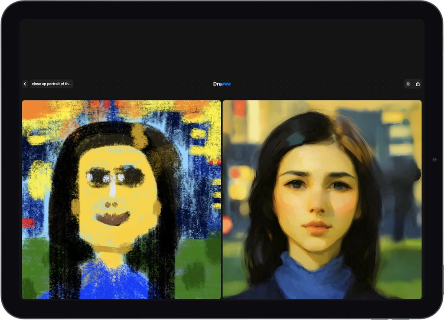
Task: Go back using the left chevron button
Action: click(25, 84)
